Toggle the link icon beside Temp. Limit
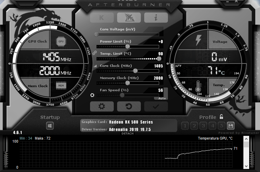 [x=94, y=53]
